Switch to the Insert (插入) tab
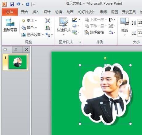This screenshot has width=142, height=135. coord(36,12)
